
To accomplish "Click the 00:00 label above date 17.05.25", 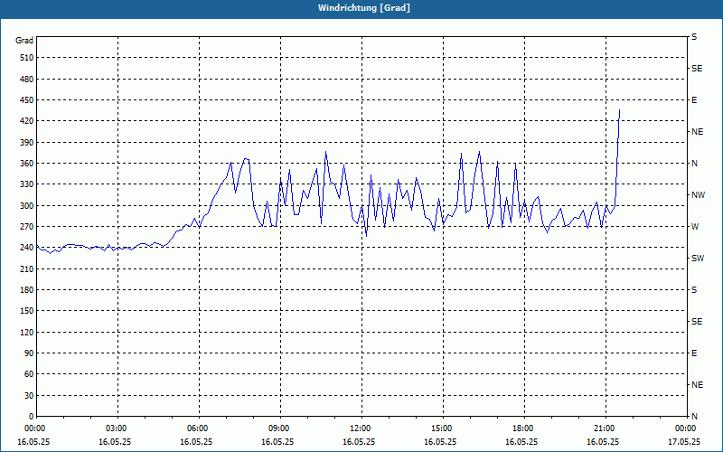I will 686,428.
